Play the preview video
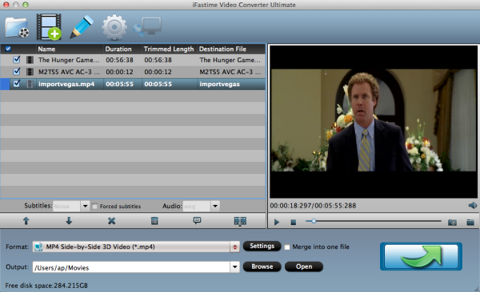Viewport: 480px width, 292px height. [277, 222]
